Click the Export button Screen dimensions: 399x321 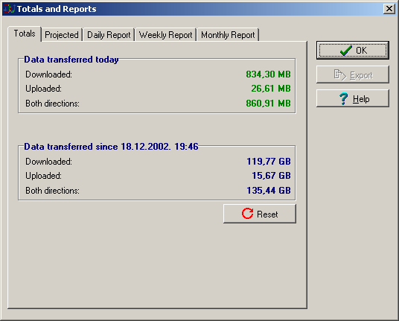353,74
